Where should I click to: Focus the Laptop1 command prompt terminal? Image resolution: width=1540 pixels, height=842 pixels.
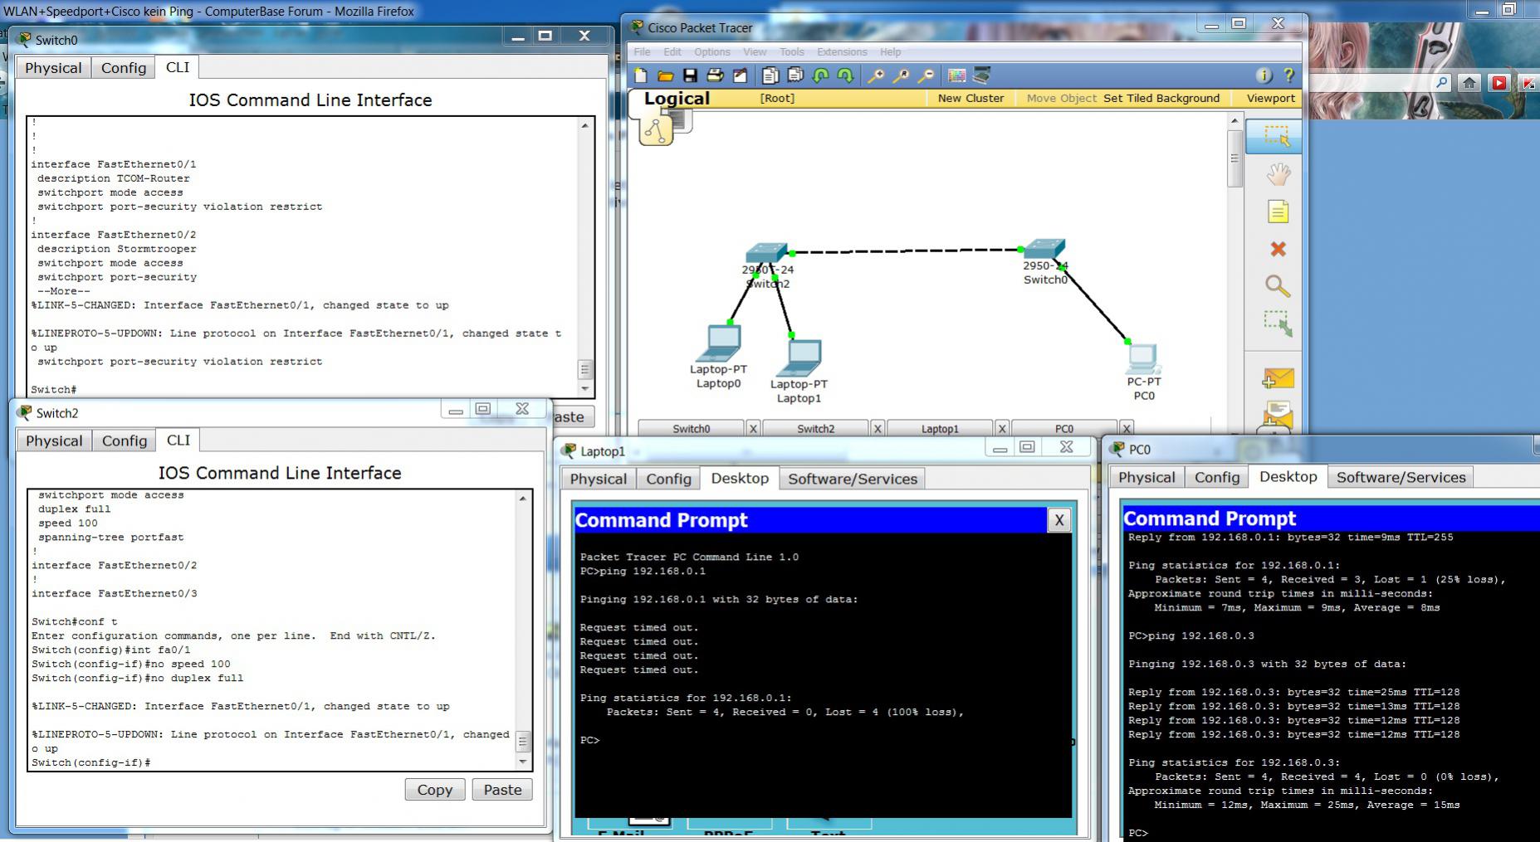(824, 675)
